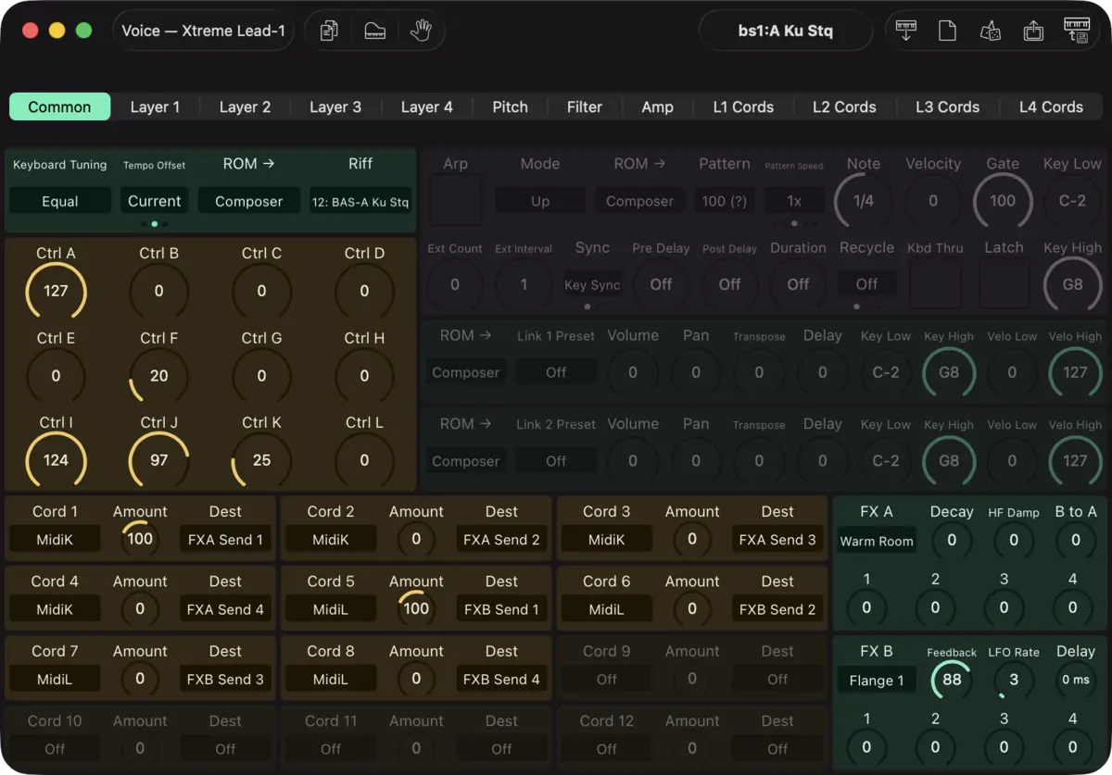This screenshot has width=1112, height=775.
Task: Click the receive-from-keyboard download icon
Action: click(x=906, y=31)
